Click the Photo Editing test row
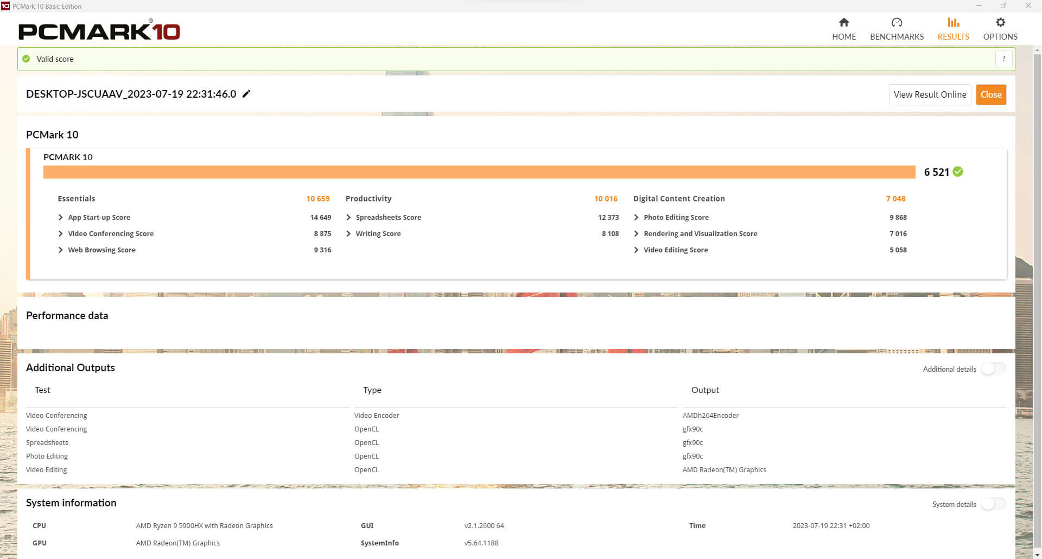 coord(47,456)
